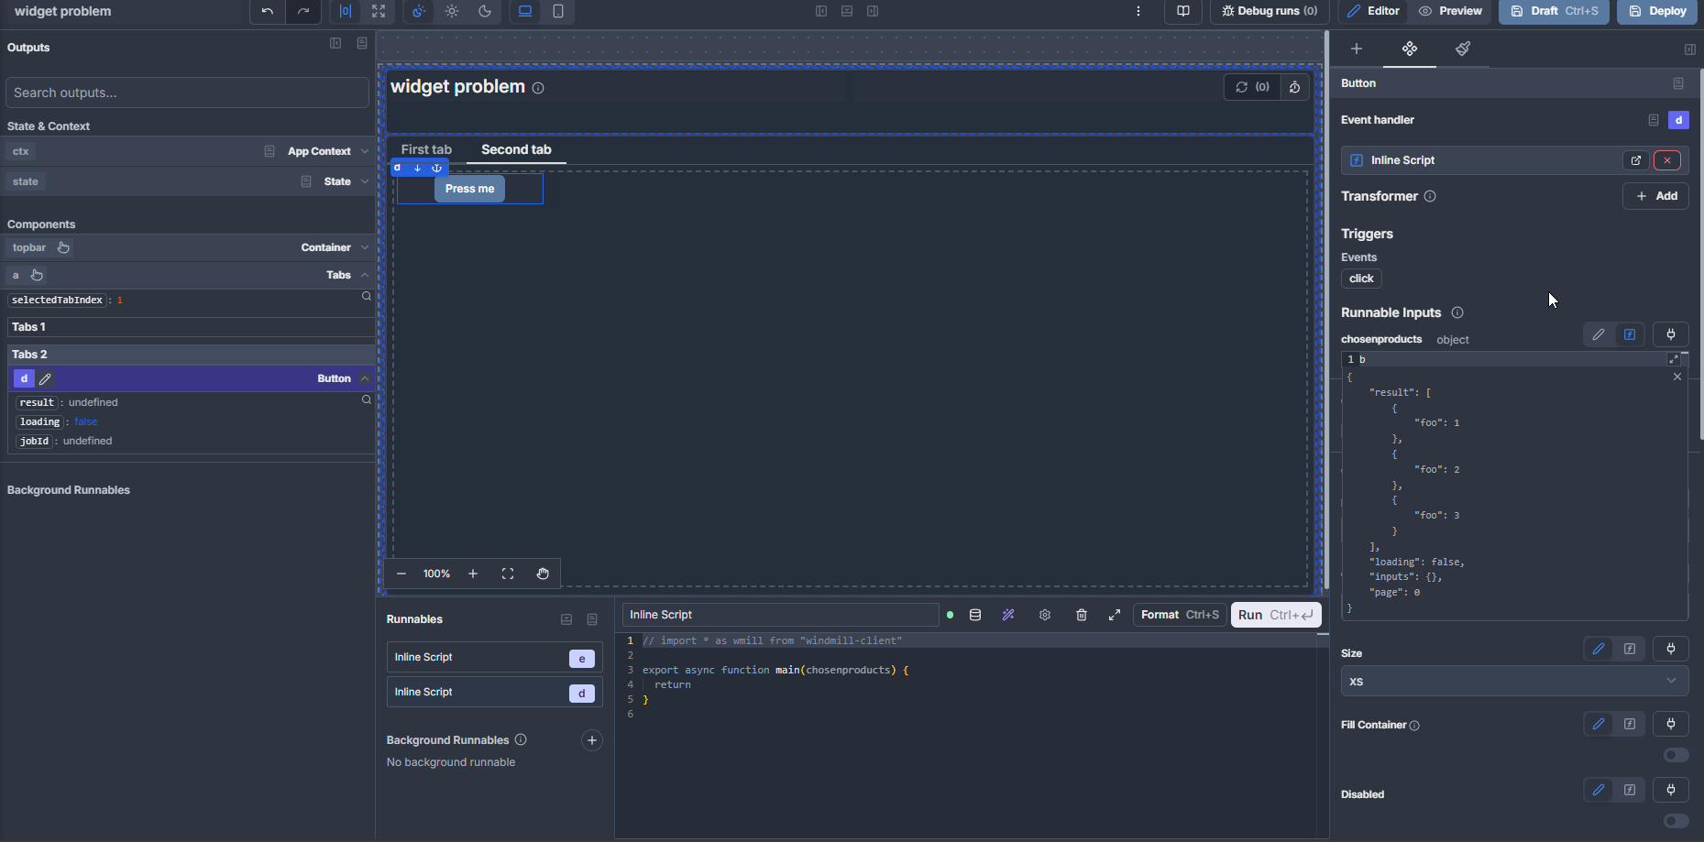Toggle the right panel visibility icon
The height and width of the screenshot is (842, 1704).
click(873, 11)
